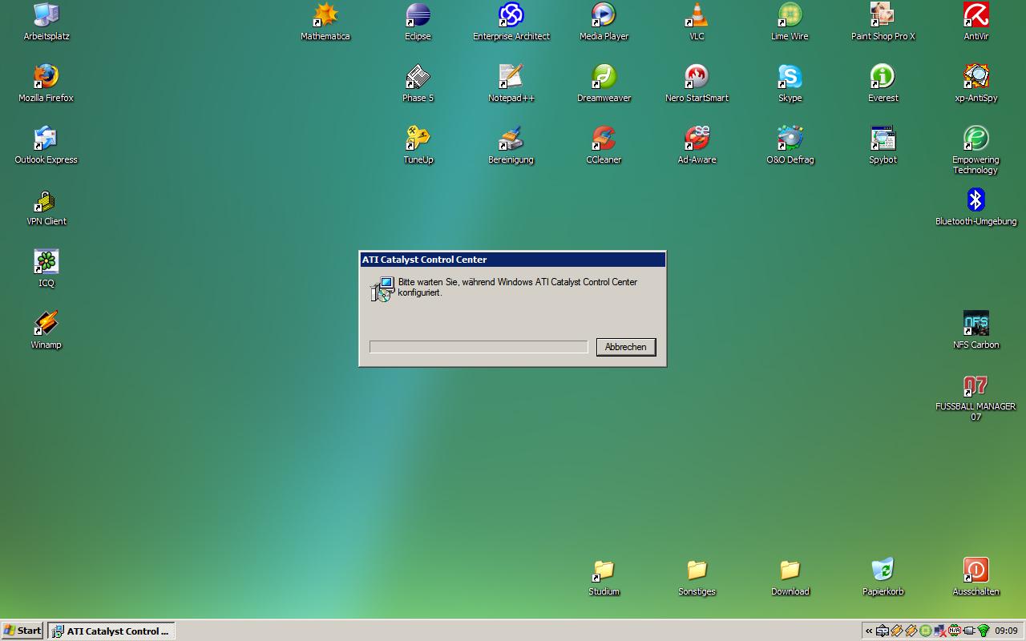The image size is (1026, 641).
Task: Select the Mathematica desktop icon
Action: 325,14
